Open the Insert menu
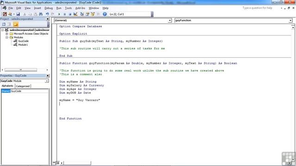The width and height of the screenshot is (296, 166). pos(37,8)
